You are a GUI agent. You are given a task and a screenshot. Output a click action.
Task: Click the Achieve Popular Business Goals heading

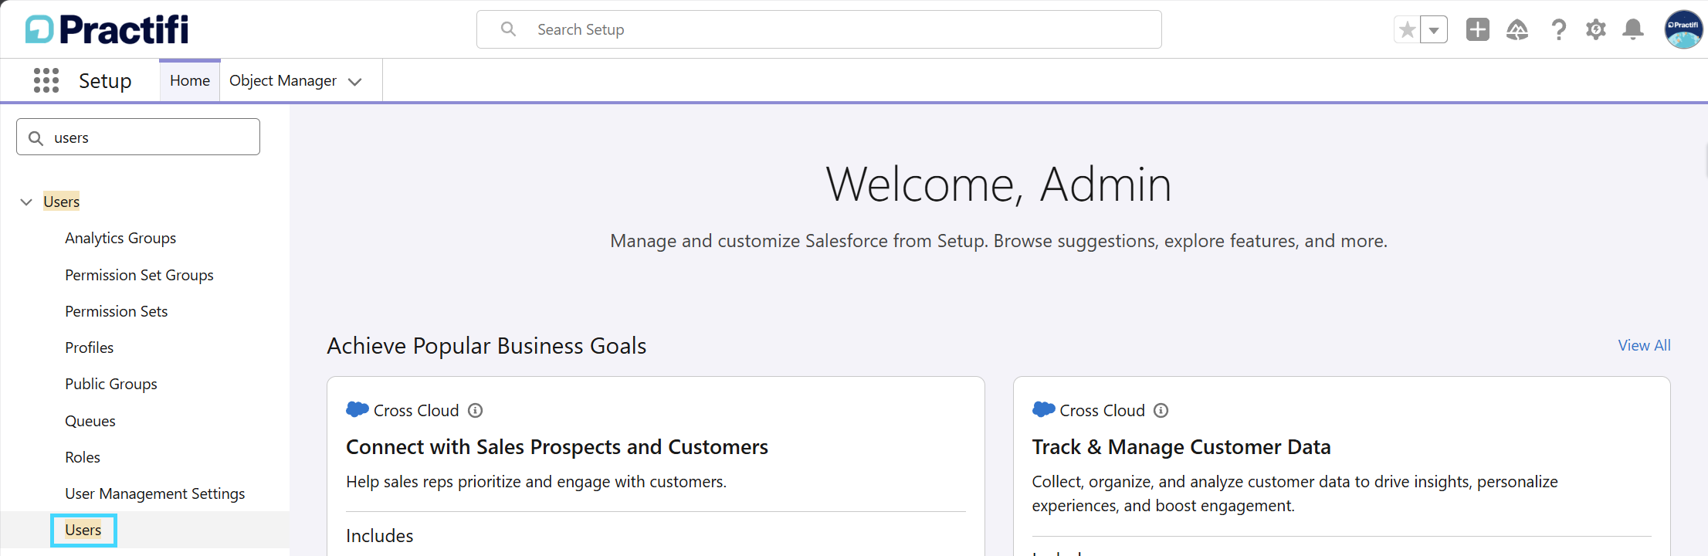pyautogui.click(x=486, y=346)
